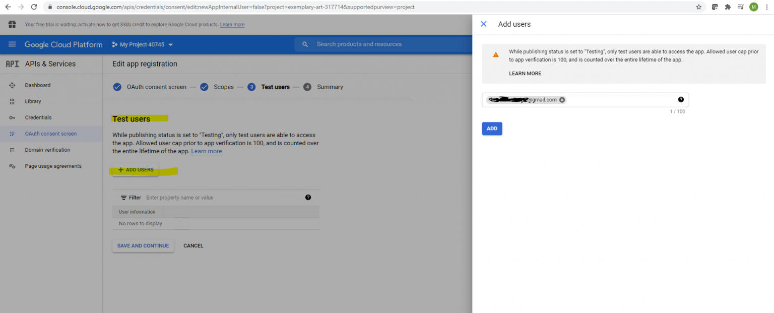Select the Library icon under APIs & Services
The height and width of the screenshot is (313, 774).
[12, 101]
